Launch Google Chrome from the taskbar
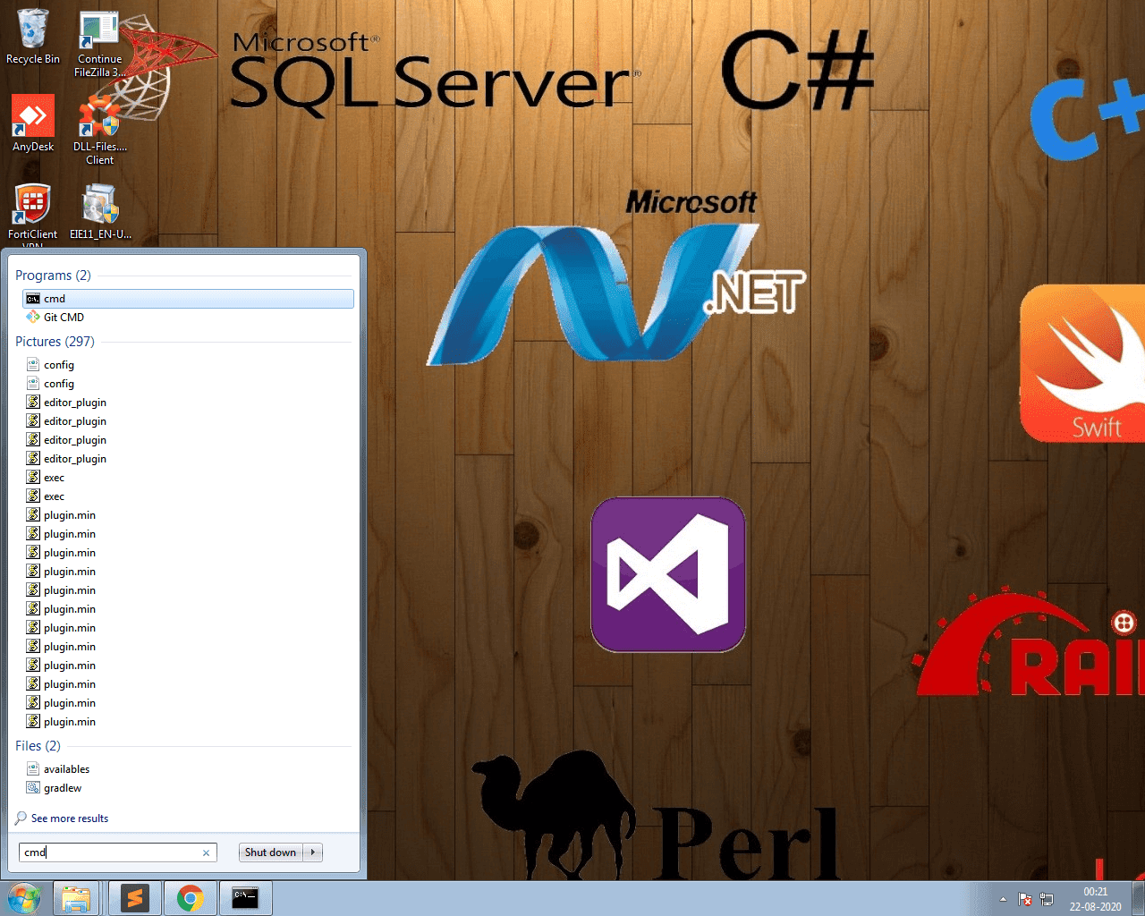Screen dimensions: 1145x916 pyautogui.click(x=190, y=898)
